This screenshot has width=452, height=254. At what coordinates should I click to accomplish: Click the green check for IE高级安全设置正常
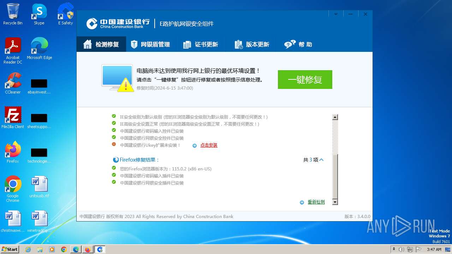[114, 123]
